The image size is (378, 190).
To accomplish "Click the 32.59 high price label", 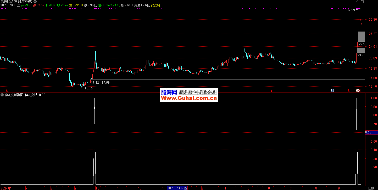I will coord(351,10).
